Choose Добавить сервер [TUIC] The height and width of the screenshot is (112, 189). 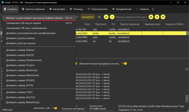click(39, 92)
